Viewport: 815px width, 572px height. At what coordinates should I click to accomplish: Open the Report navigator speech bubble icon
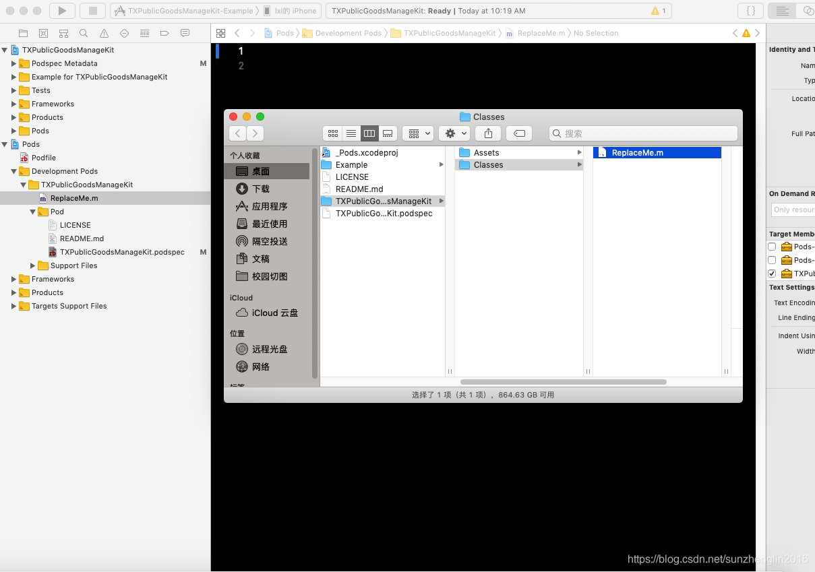coord(185,33)
